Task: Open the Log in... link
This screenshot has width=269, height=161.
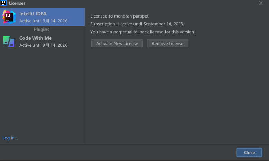Action: pyautogui.click(x=10, y=138)
